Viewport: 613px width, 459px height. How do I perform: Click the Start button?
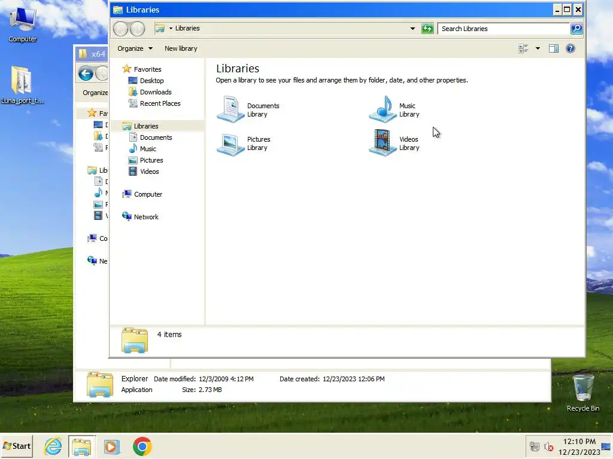tap(17, 446)
